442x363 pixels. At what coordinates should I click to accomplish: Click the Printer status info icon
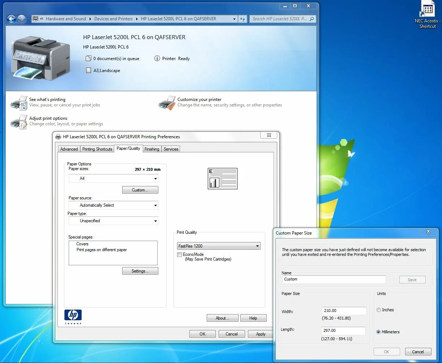(157, 58)
